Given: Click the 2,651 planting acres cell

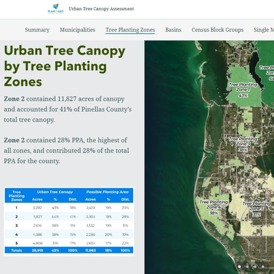Looking at the screenshot, I should click(91, 243).
